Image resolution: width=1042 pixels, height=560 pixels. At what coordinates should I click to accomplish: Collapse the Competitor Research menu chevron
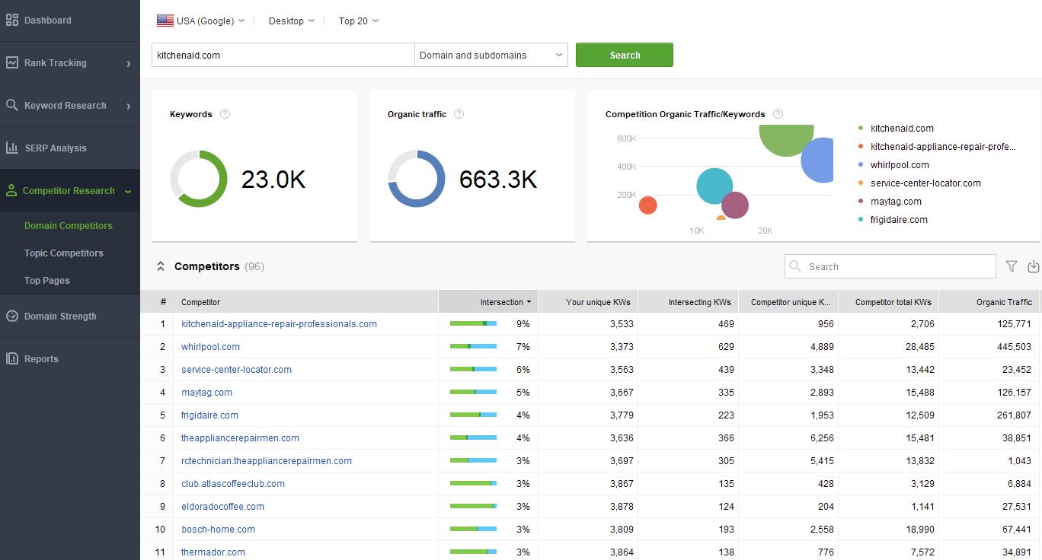tap(128, 191)
